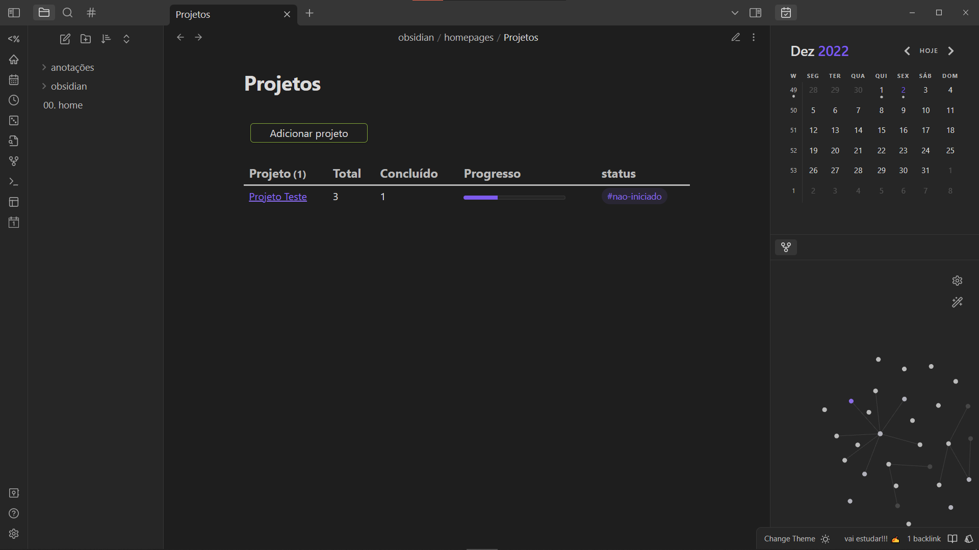Open the graph view ribbon icon
Image resolution: width=979 pixels, height=550 pixels.
pyautogui.click(x=14, y=161)
